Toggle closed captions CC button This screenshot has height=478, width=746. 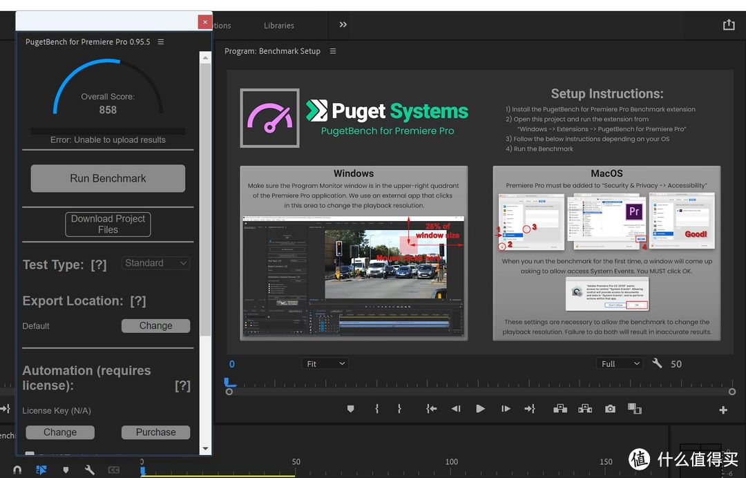[x=114, y=470]
